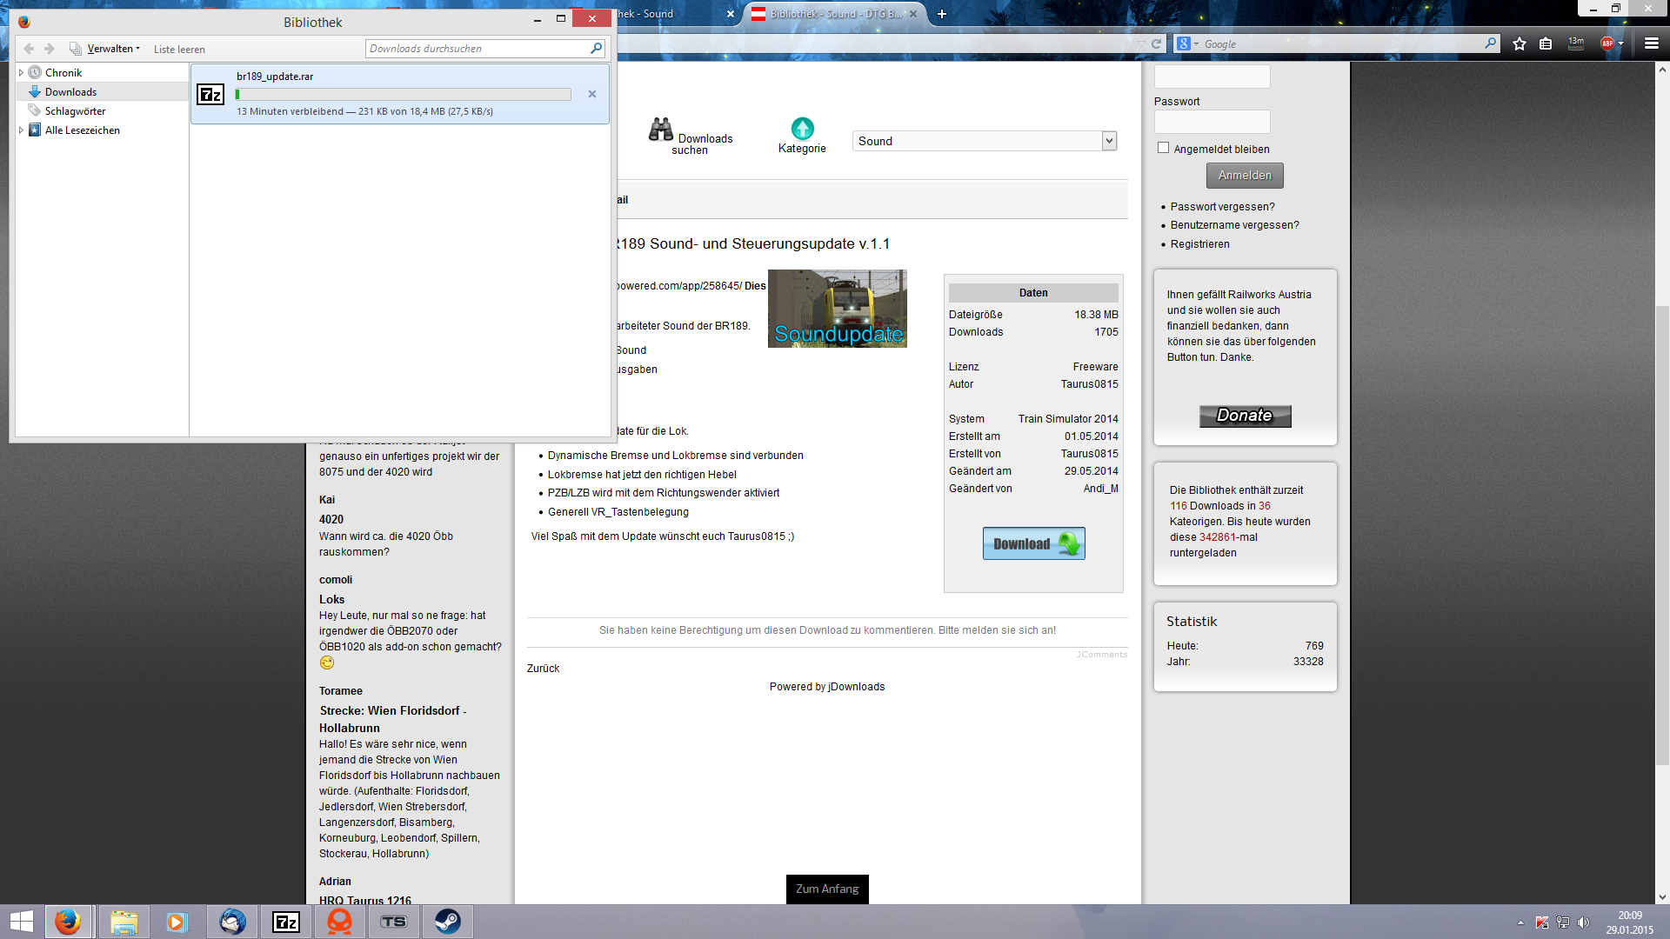This screenshot has width=1670, height=939.
Task: Select Schlagwörter in the library sidebar
Action: [x=75, y=111]
